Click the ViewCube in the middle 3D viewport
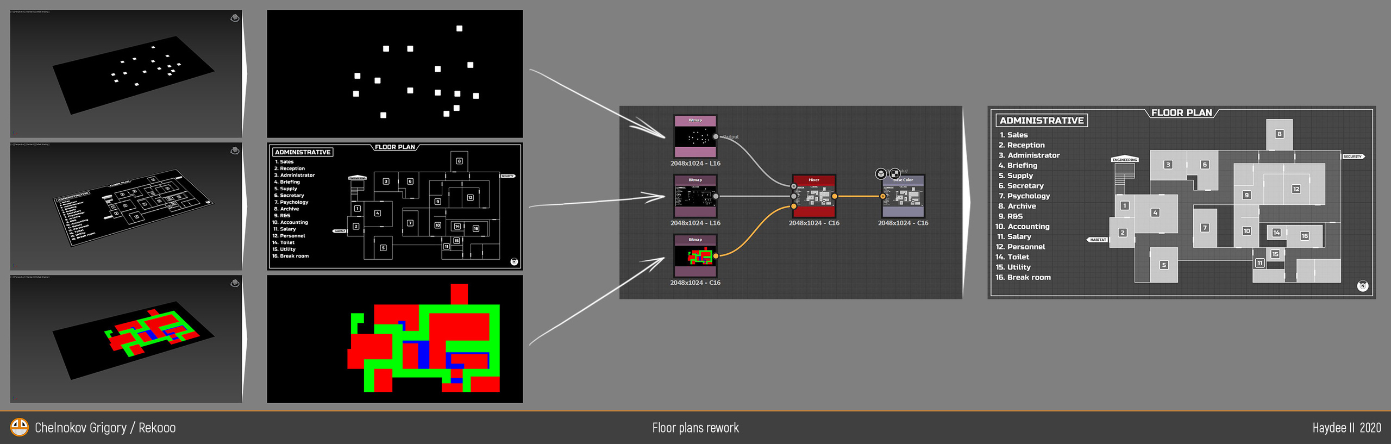This screenshot has width=1391, height=444. click(235, 151)
